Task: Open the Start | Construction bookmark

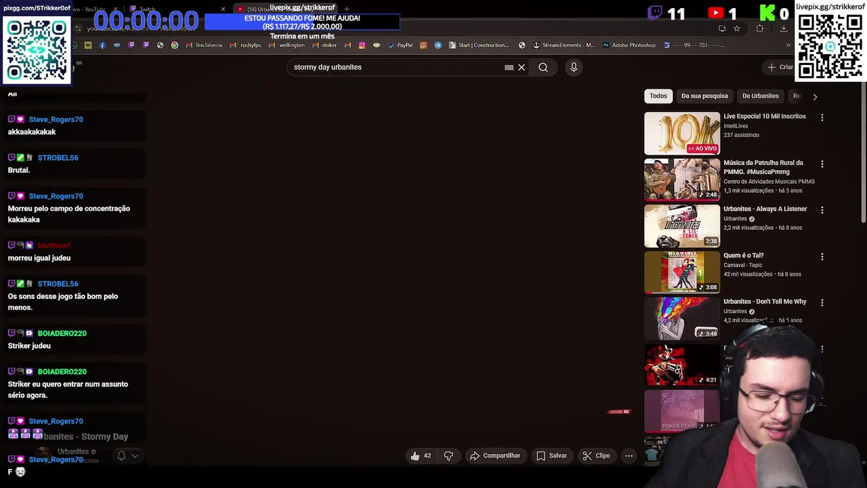Action: point(479,45)
